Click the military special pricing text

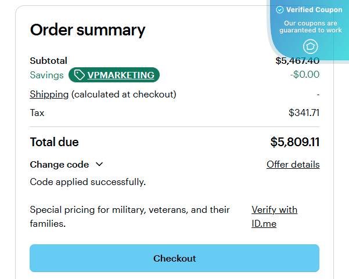129,216
